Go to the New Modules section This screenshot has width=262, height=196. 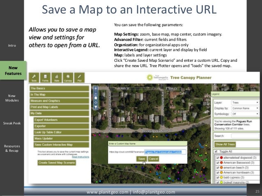12,98
